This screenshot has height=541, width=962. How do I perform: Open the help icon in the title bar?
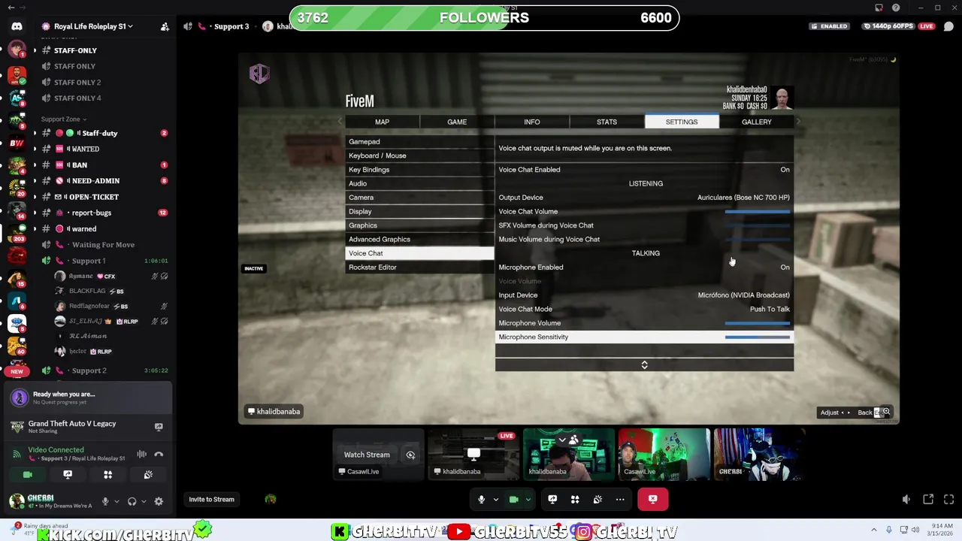896,8
